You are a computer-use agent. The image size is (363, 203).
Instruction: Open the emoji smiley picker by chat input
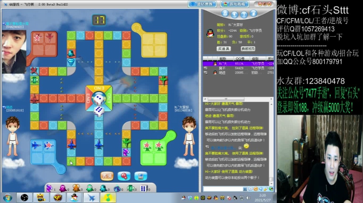(x=256, y=189)
